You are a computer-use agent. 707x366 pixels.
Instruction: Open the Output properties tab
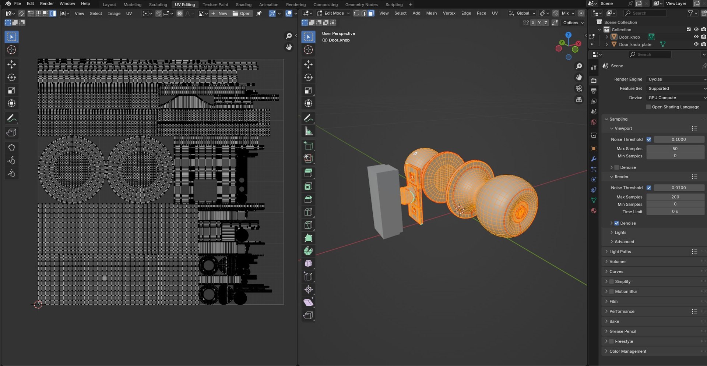pos(594,90)
